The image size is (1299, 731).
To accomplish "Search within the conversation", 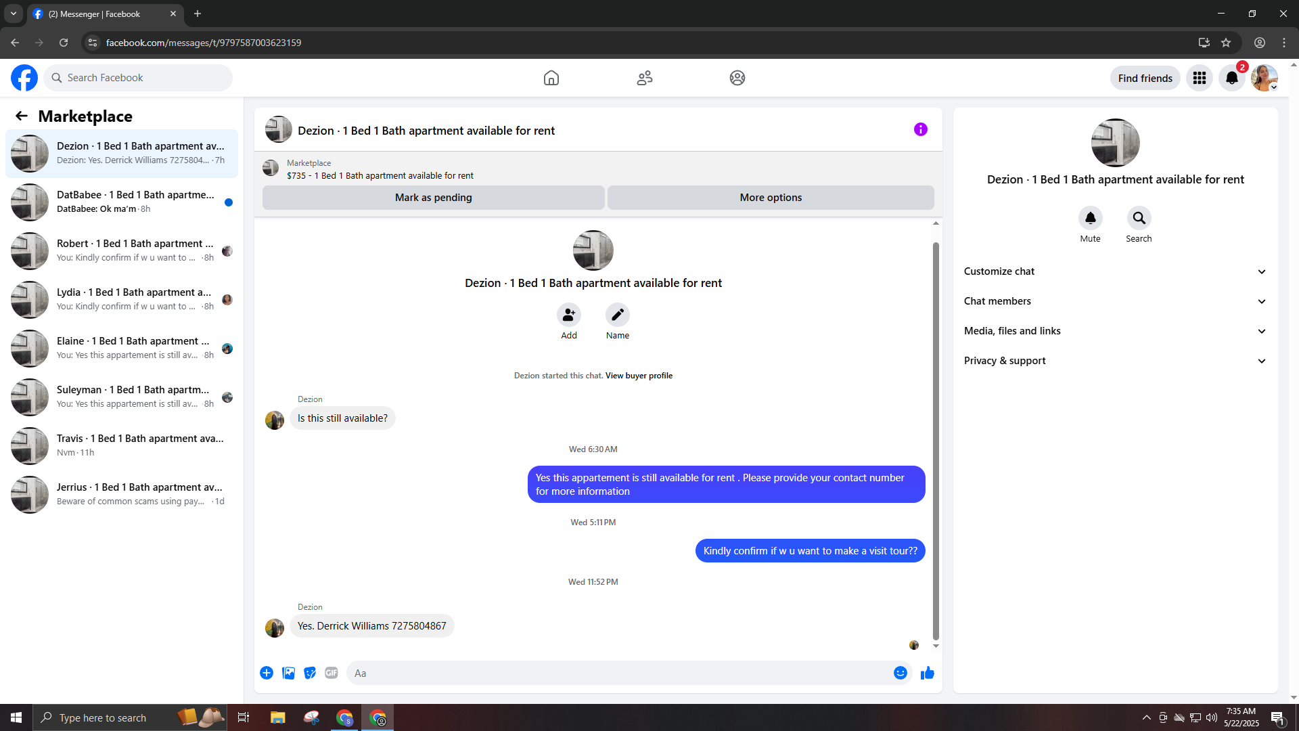I will point(1139,218).
